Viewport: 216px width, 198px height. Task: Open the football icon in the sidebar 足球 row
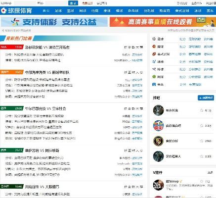pyautogui.click(x=154, y=39)
